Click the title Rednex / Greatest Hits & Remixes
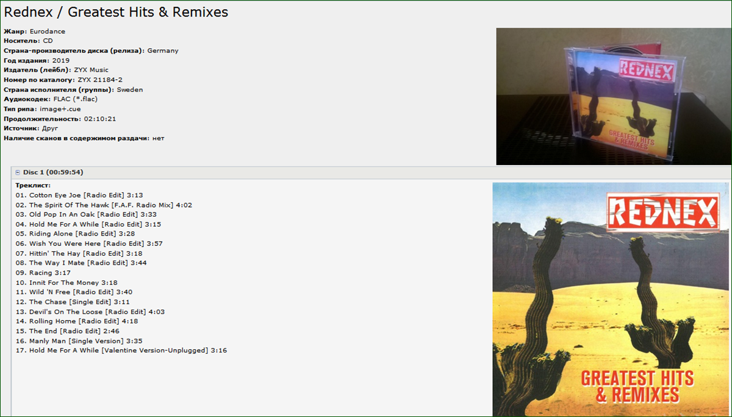 117,12
